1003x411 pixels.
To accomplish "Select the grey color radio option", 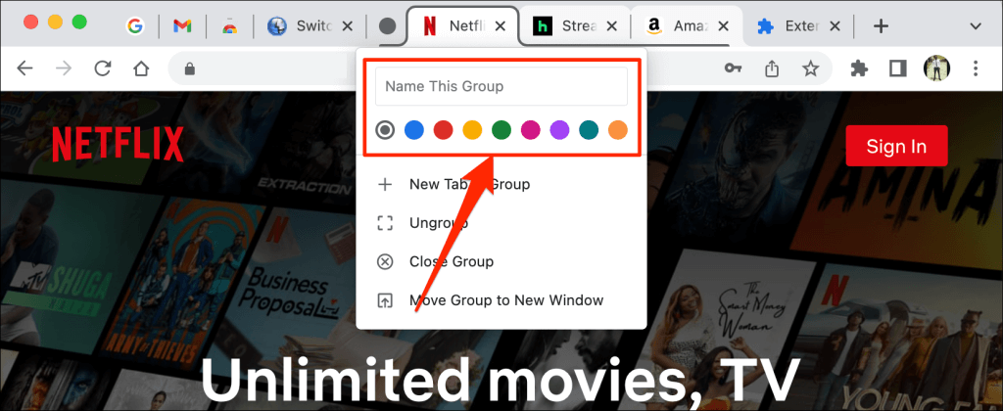I will (x=386, y=130).
